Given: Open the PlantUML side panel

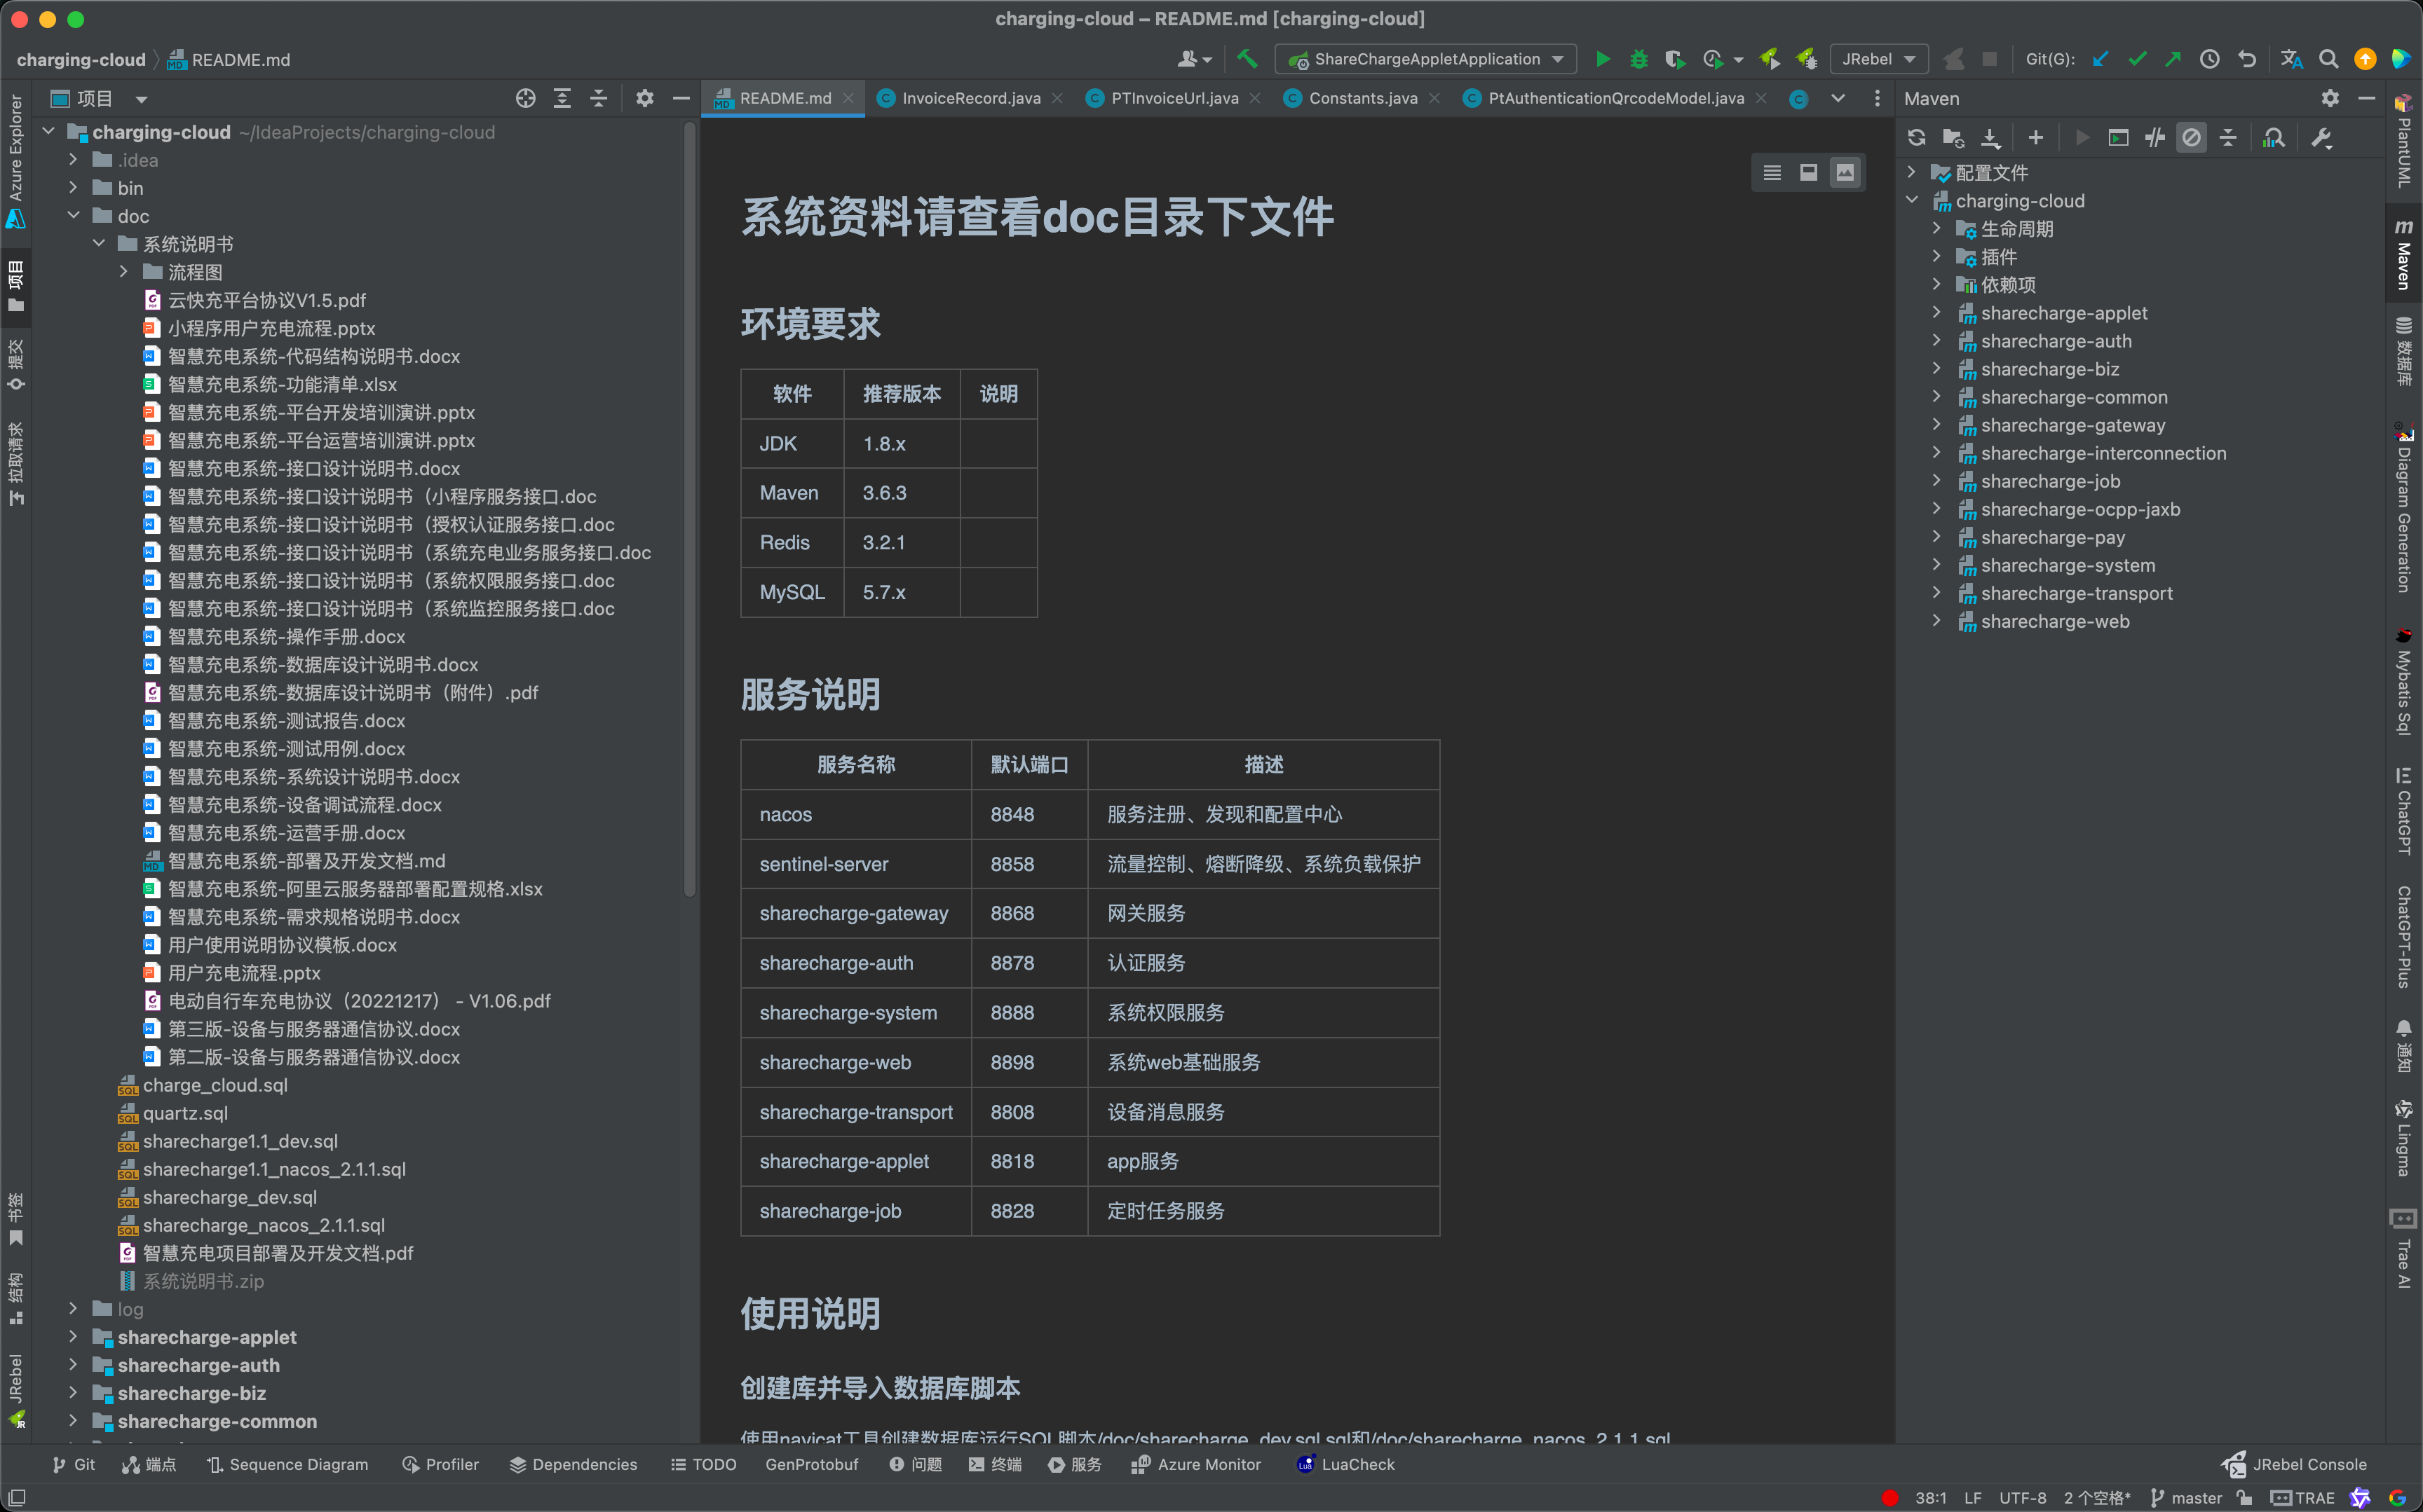Looking at the screenshot, I should pyautogui.click(x=2403, y=140).
